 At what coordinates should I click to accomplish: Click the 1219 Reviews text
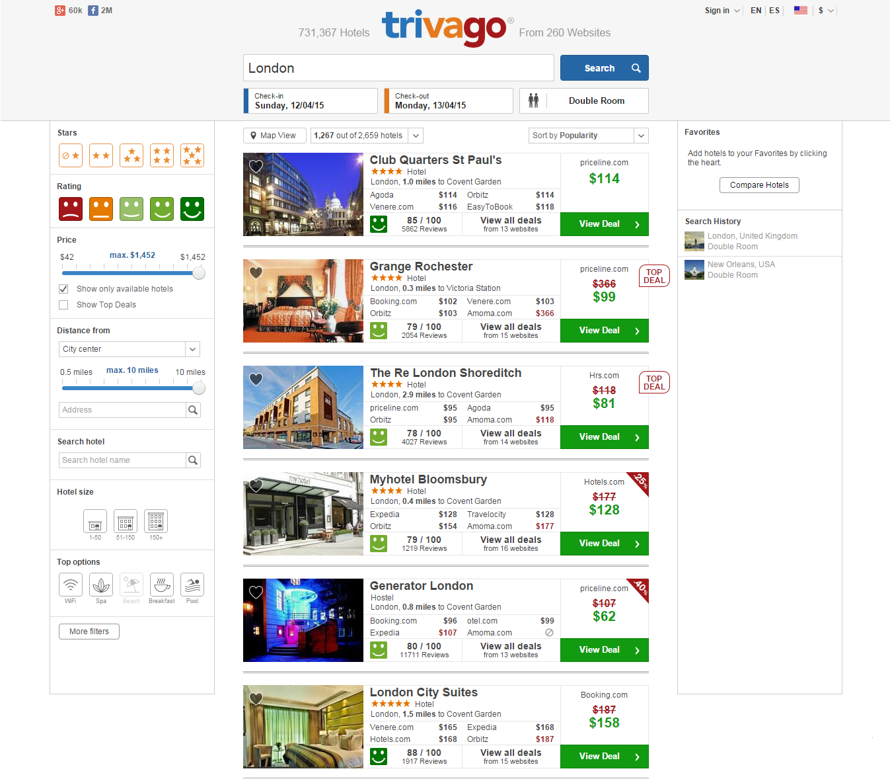(x=424, y=549)
